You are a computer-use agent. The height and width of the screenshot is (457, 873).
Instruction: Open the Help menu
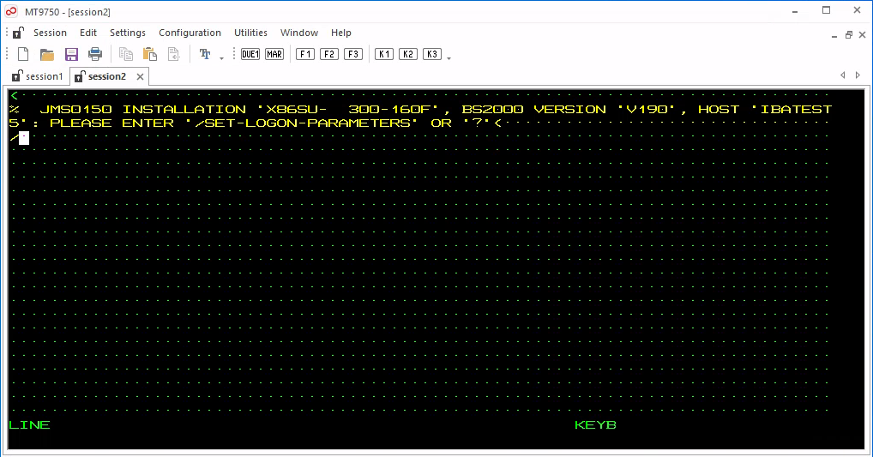[341, 33]
